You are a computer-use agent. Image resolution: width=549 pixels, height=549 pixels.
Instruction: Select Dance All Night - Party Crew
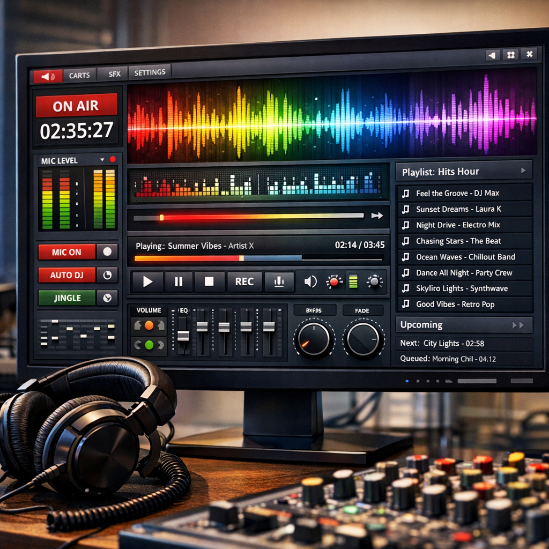465,273
